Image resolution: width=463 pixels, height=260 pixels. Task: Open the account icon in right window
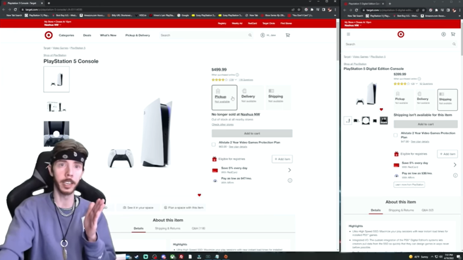[x=444, y=34]
